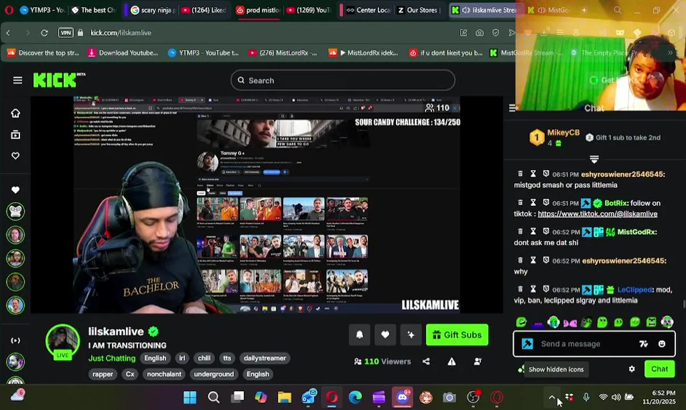Click the green Gift Subs button

click(457, 335)
